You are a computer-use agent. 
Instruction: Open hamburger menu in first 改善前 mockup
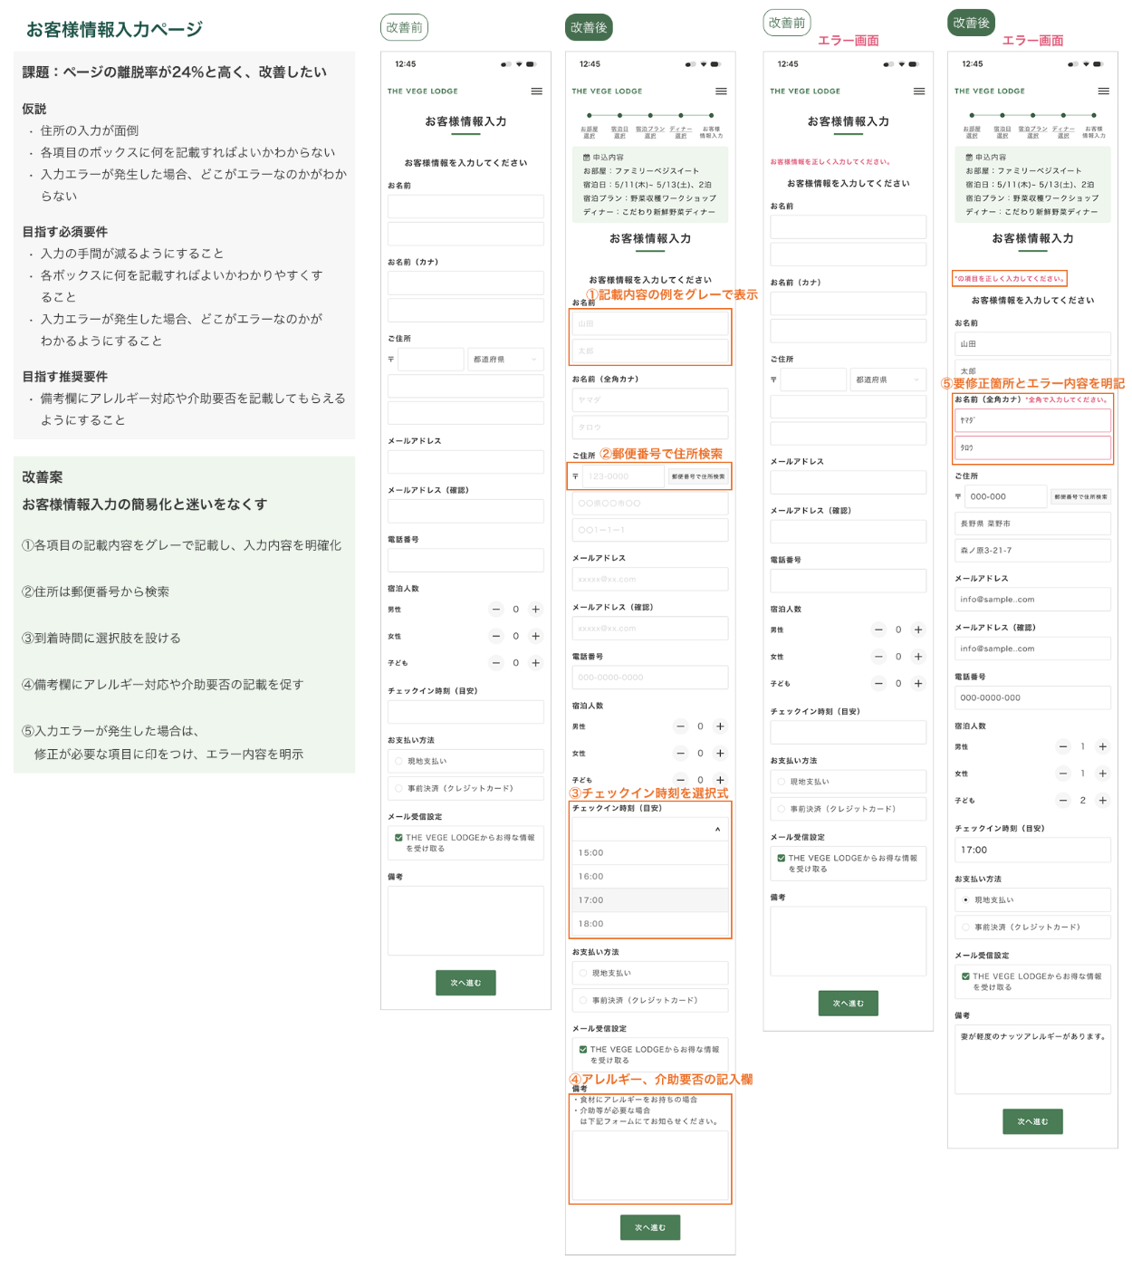536,91
